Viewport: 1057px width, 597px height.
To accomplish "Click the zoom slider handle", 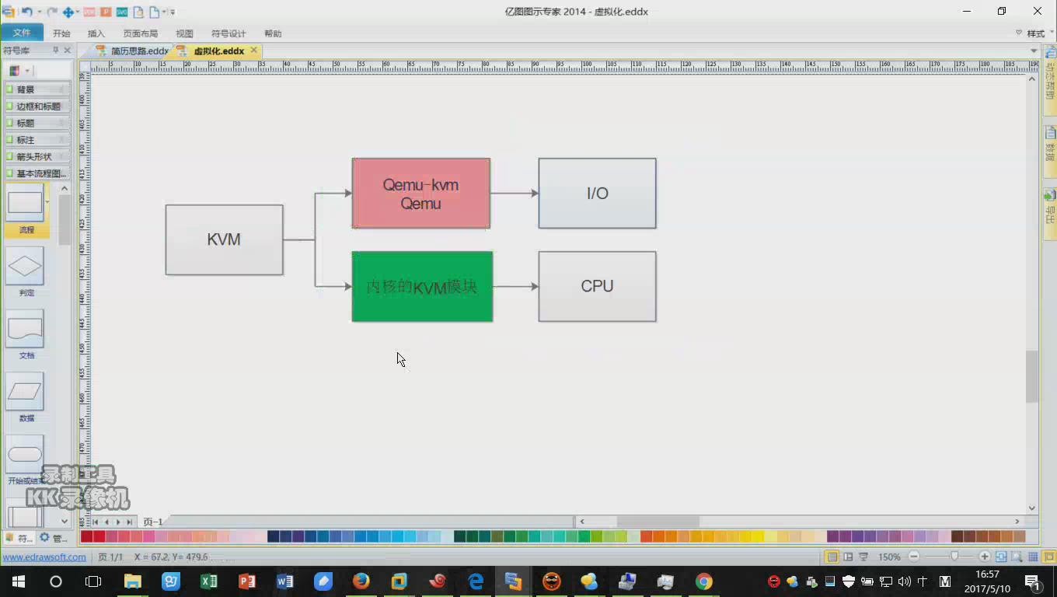I will pos(954,557).
